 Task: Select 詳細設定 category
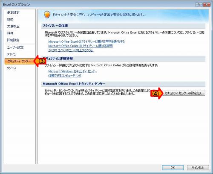pyautogui.click(x=13, y=40)
